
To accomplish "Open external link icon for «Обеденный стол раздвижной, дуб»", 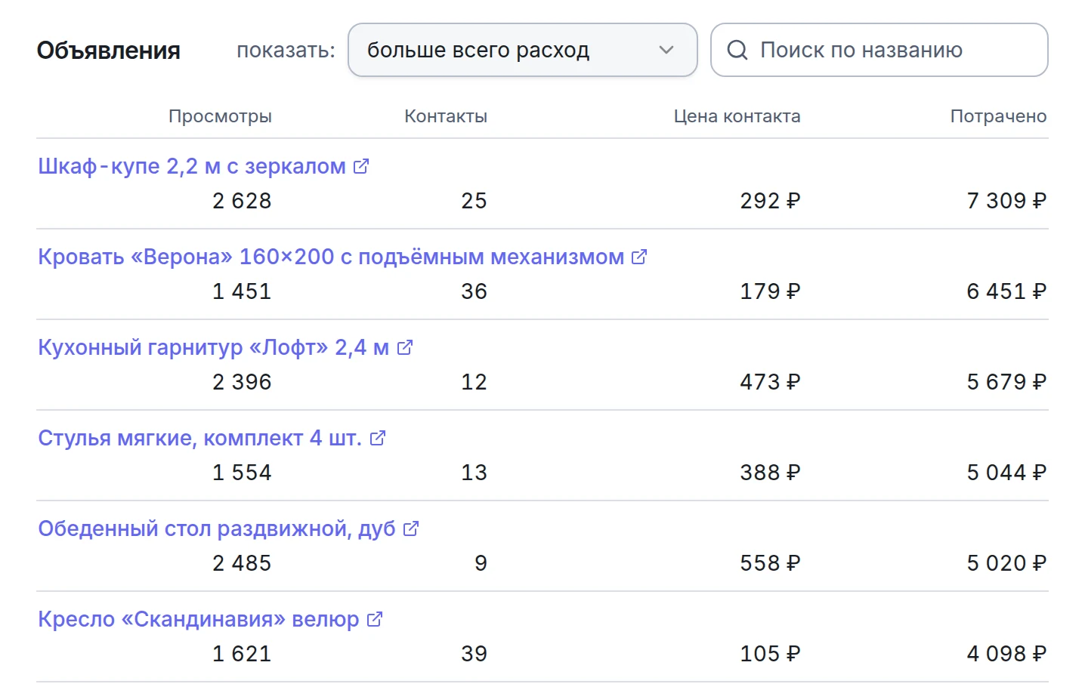I will (411, 528).
